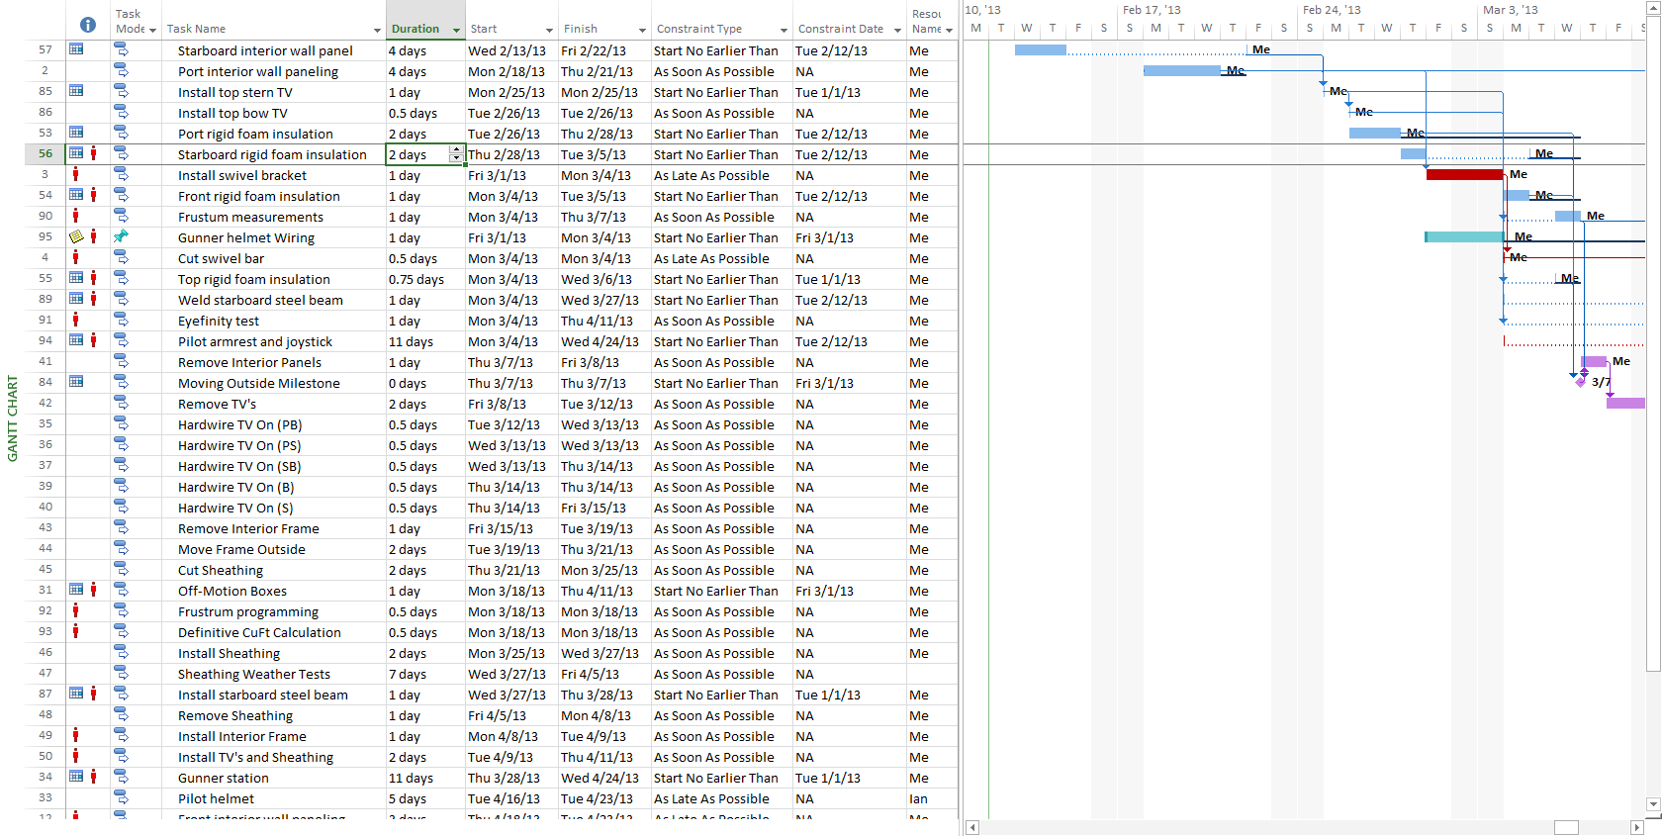Click the auto-scheduled task mode icon for Remove TV's
Image resolution: width=1662 pixels, height=836 pixels.
tap(121, 403)
